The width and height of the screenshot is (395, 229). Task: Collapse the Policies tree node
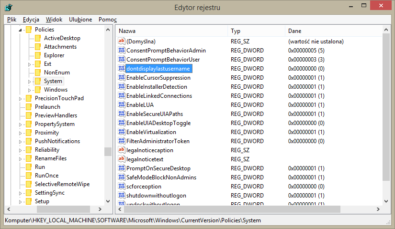[x=20, y=30]
